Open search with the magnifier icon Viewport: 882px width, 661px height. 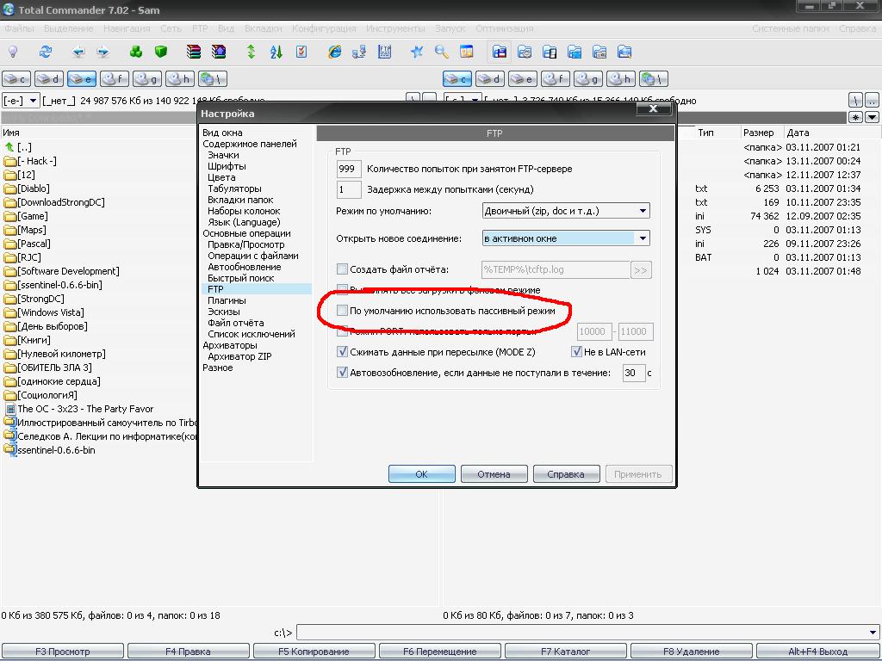point(442,53)
